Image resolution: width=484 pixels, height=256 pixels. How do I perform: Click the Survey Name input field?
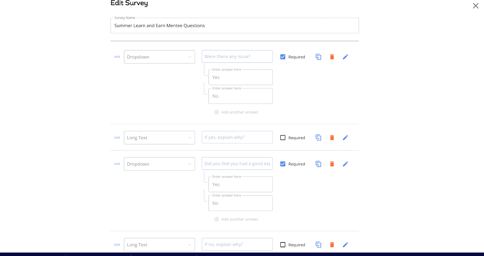[x=234, y=26]
